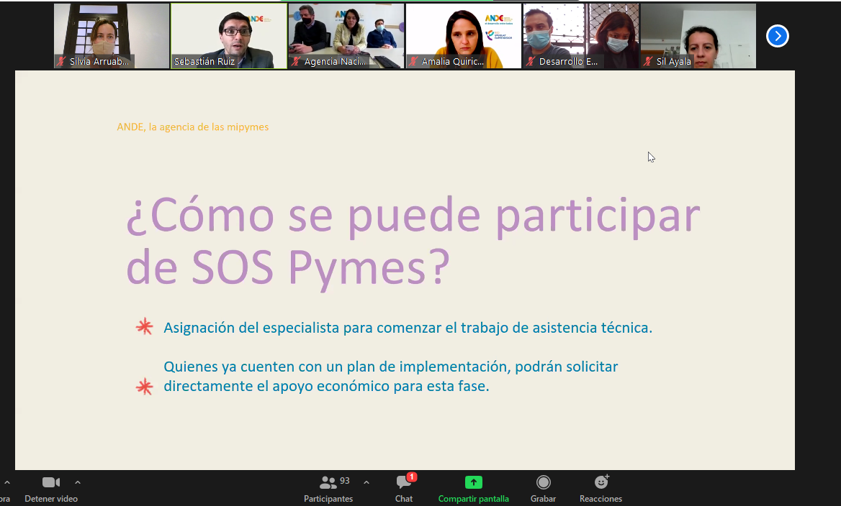Expand participants options caret

[366, 482]
